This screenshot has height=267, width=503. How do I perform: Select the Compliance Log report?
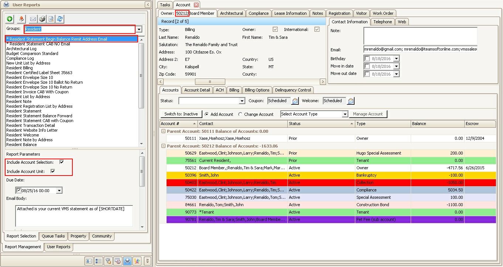[20, 58]
